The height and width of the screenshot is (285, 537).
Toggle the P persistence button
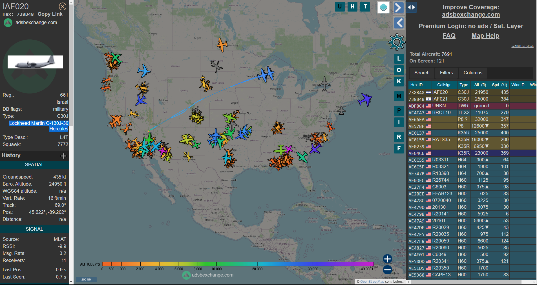(x=399, y=111)
